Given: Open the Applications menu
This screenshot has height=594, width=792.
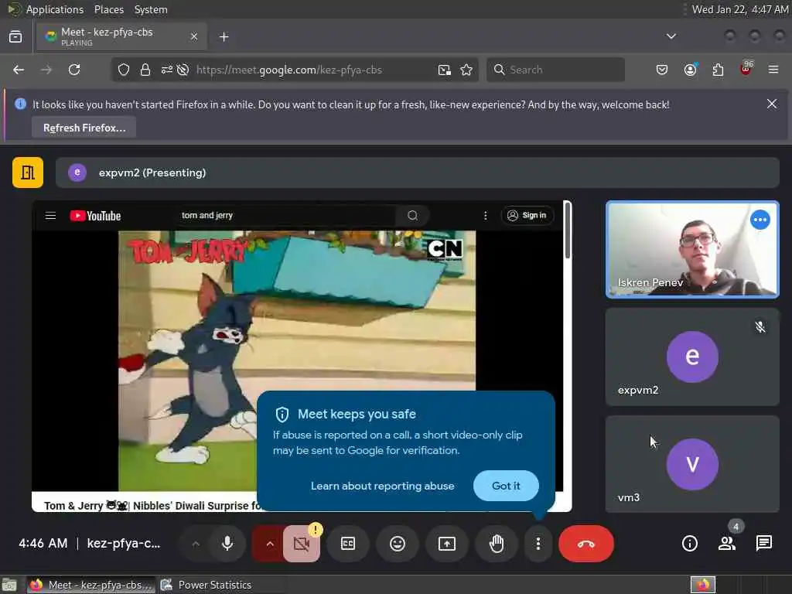Looking at the screenshot, I should click(55, 9).
